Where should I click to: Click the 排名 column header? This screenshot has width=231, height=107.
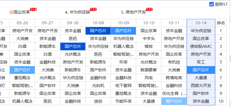(221, 23)
